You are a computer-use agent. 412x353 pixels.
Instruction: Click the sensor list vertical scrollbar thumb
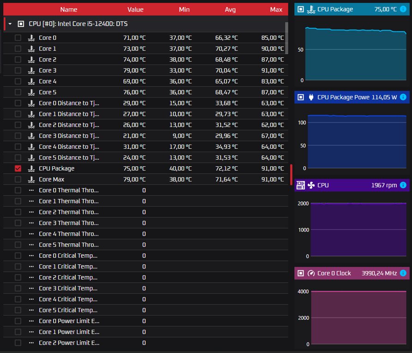pyautogui.click(x=286, y=38)
